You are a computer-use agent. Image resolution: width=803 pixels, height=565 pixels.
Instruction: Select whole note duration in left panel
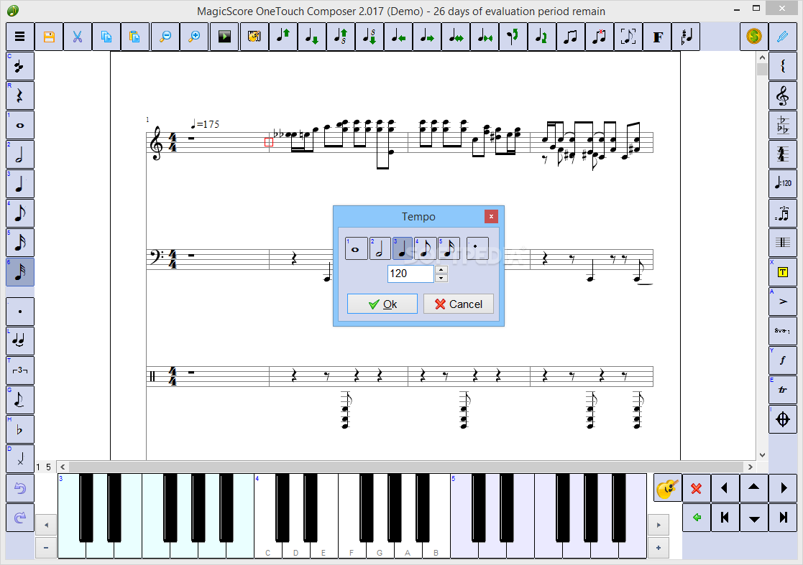click(20, 125)
